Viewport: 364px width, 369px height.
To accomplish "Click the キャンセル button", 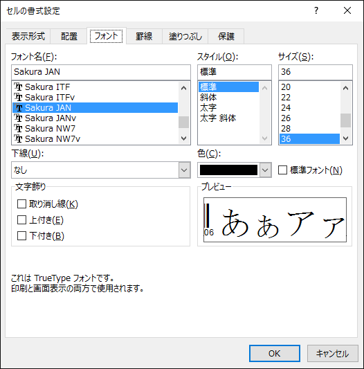I will 332,353.
